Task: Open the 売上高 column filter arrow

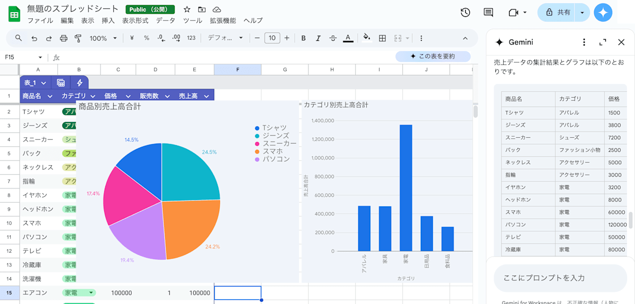Action: pyautogui.click(x=206, y=96)
